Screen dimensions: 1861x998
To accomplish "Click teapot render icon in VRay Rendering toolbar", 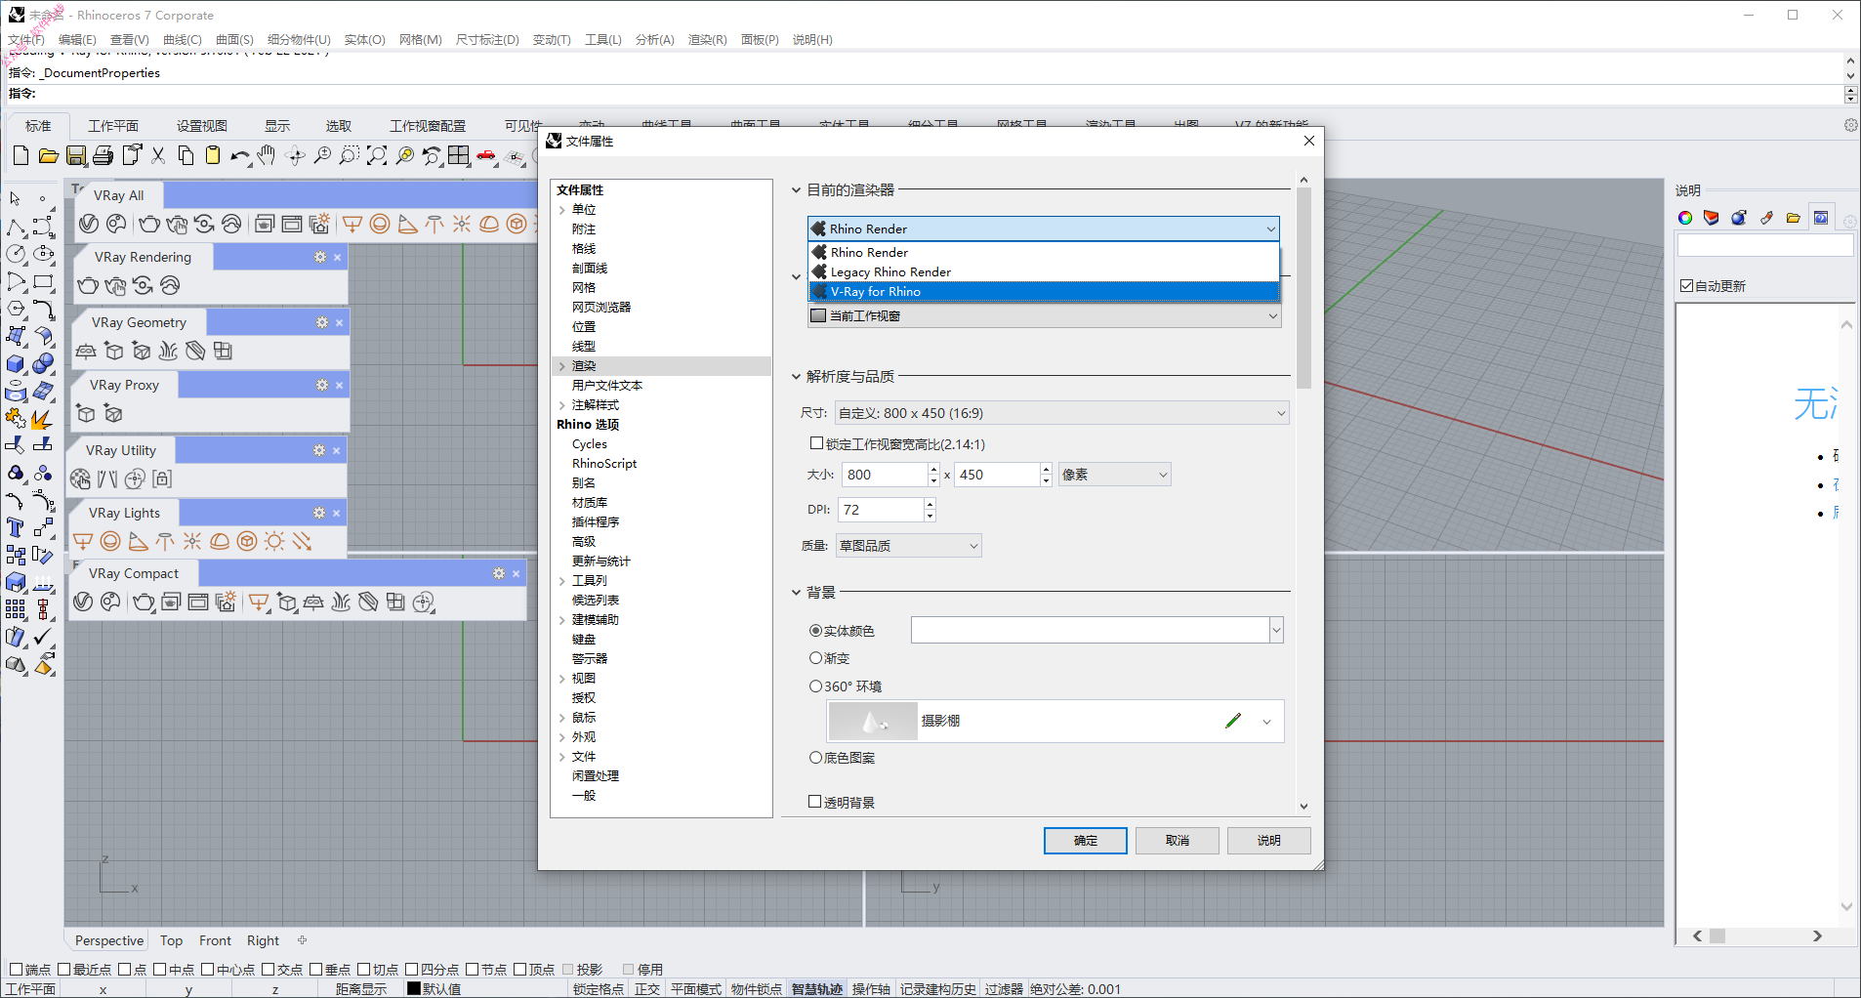I will point(88,285).
